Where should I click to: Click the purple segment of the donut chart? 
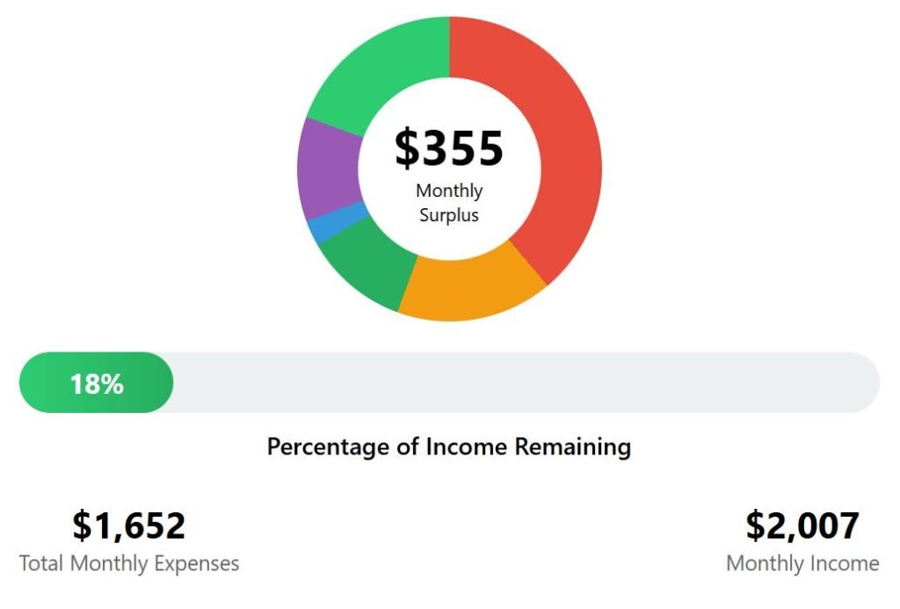pos(330,169)
